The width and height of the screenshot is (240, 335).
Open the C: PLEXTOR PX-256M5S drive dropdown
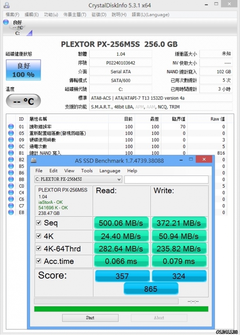(78, 179)
